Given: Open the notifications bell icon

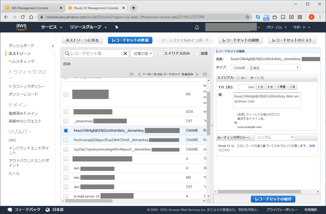Looking at the screenshot, I should coord(197,27).
